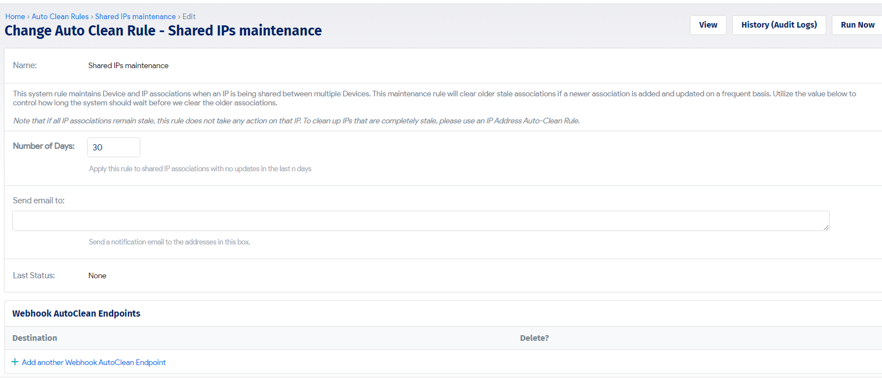Open the Auto Clean Rules breadcrumb

[60, 16]
